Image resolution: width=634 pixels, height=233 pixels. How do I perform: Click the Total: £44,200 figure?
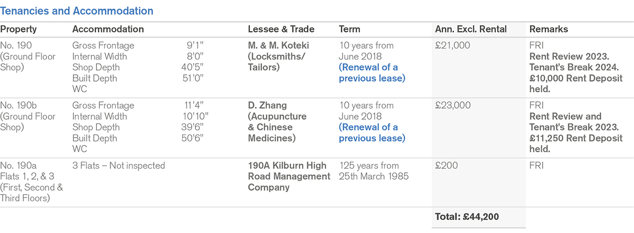[467, 217]
